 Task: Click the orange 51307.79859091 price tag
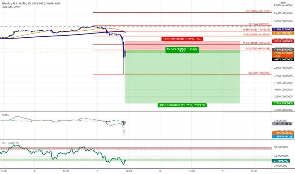(283, 33)
